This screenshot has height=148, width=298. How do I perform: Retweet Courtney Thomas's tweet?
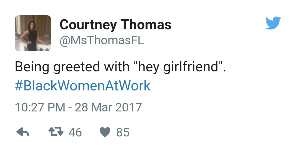pos(56,132)
